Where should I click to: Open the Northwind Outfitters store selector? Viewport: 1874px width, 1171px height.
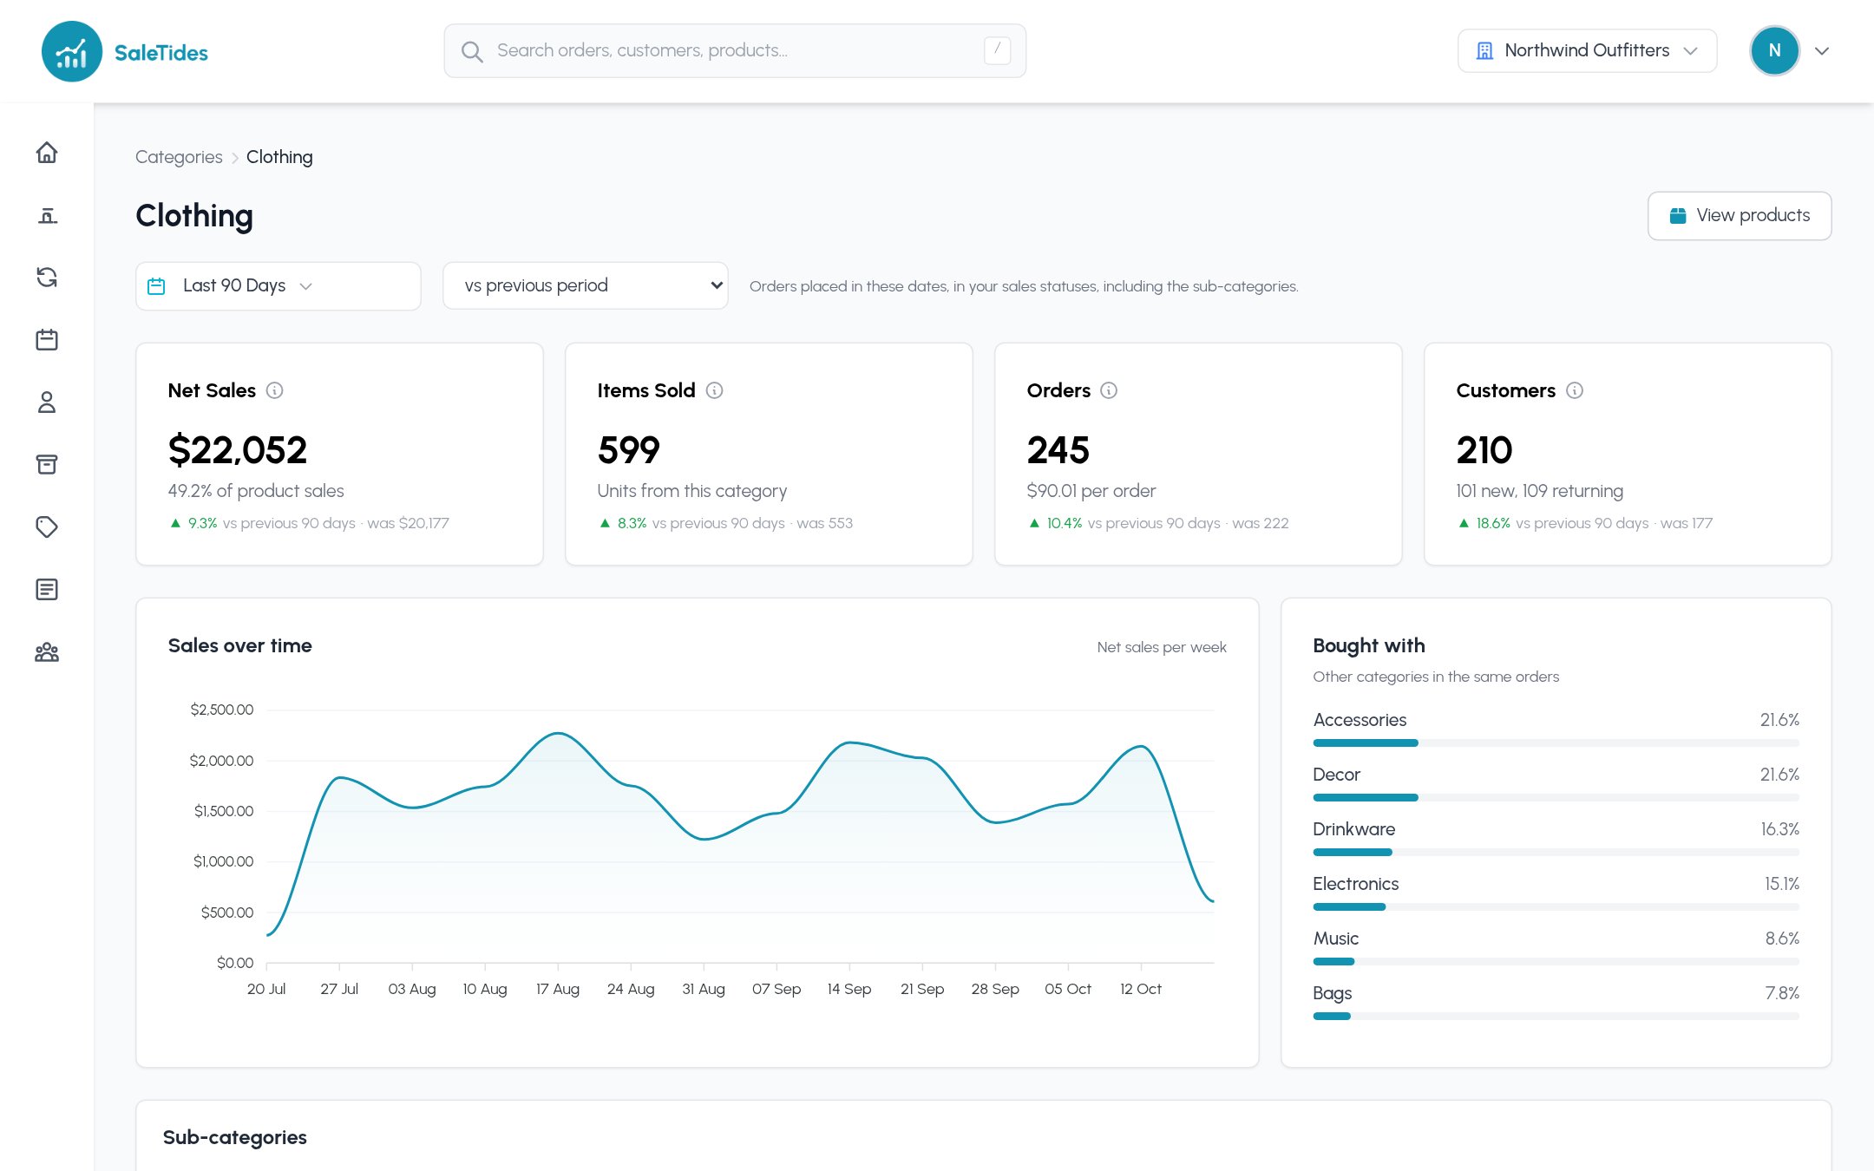[1587, 51]
